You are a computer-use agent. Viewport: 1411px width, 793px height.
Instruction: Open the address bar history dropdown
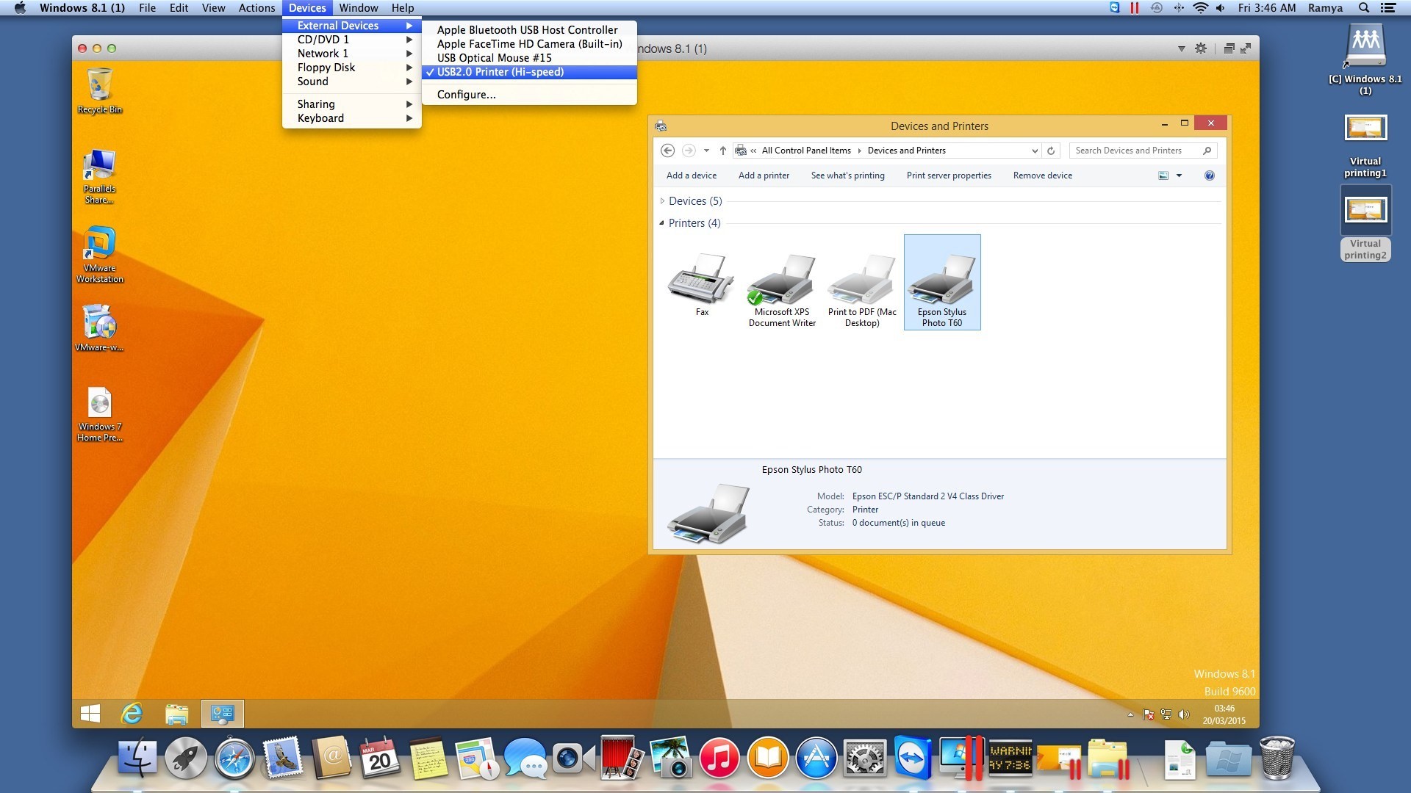1035,150
